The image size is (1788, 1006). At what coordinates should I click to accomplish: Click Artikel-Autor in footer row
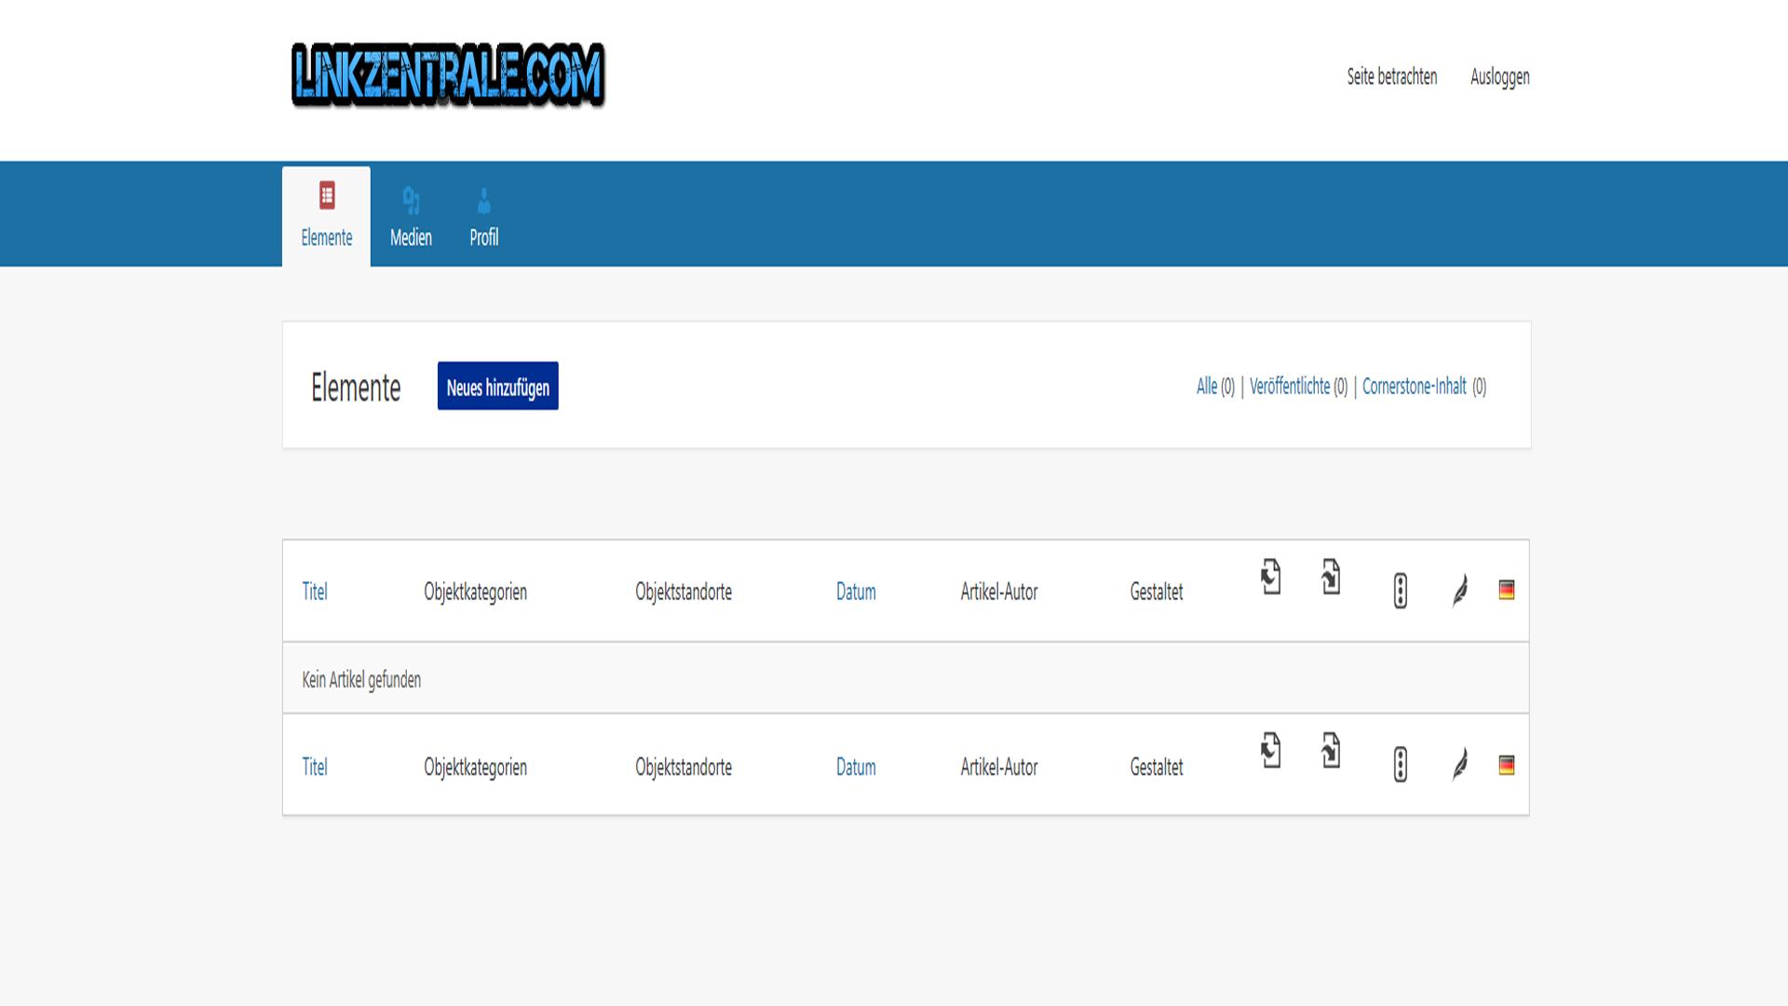999,767
